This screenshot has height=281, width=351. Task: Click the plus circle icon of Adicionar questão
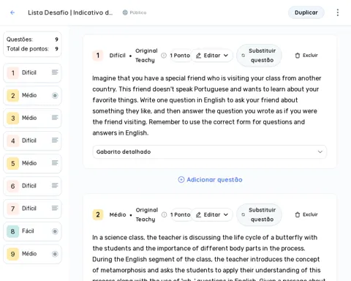[x=181, y=180]
